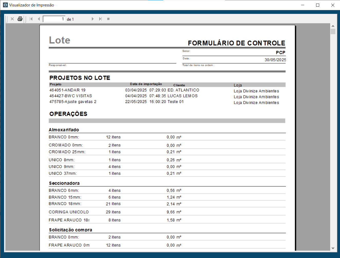The height and width of the screenshot is (258, 340).
Task: Maximize the Visualizador de Impressão window
Action: (x=318, y=5)
